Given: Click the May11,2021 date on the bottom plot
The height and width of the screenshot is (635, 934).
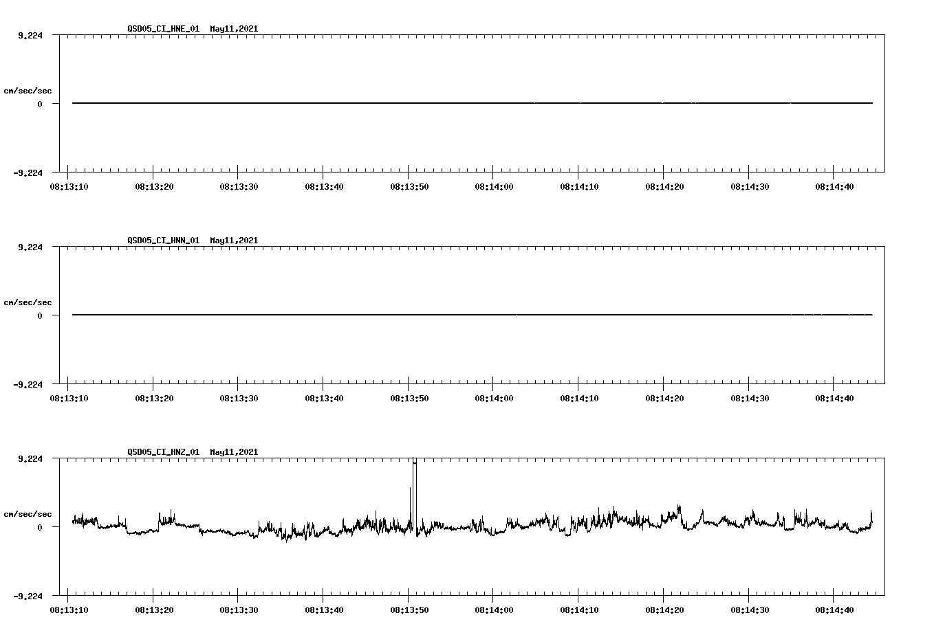Looking at the screenshot, I should coord(234,452).
